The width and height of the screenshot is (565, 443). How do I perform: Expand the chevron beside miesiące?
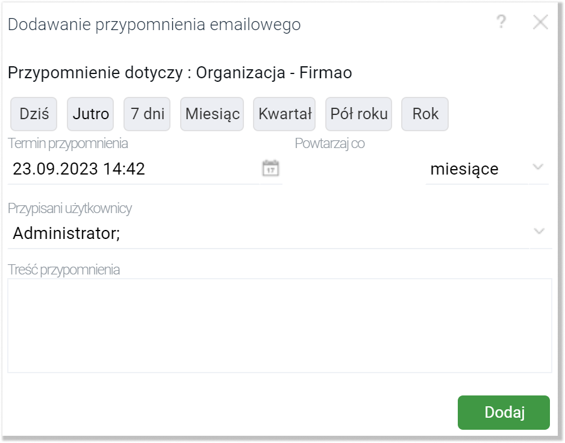tap(538, 167)
